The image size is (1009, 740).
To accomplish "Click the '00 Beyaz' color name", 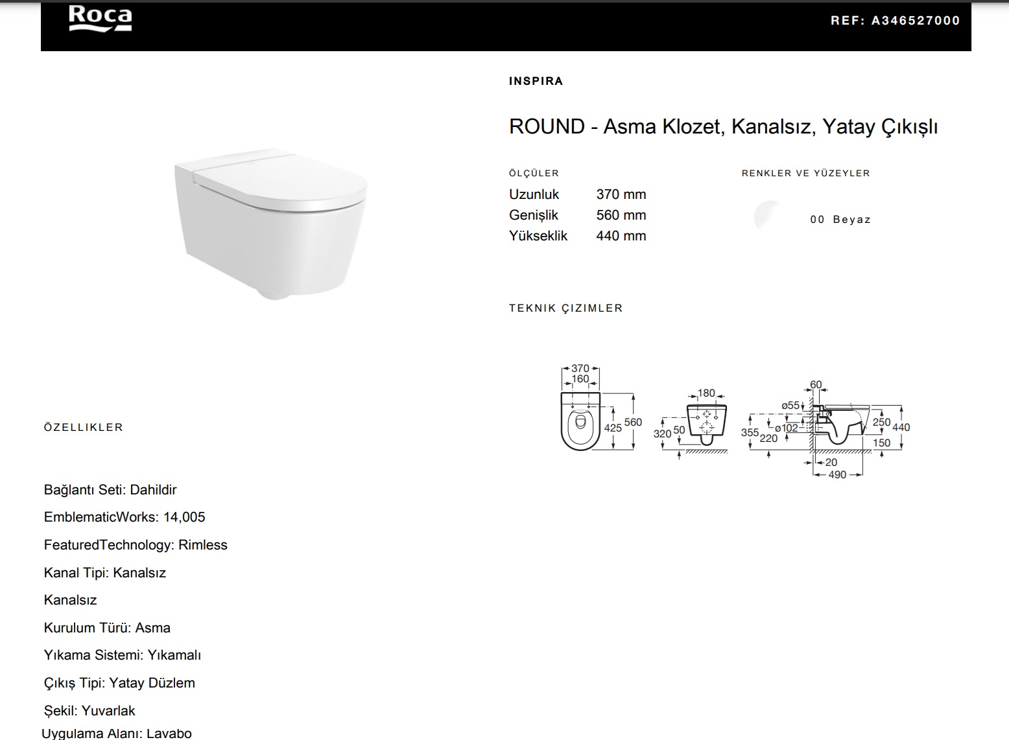I will coord(840,220).
